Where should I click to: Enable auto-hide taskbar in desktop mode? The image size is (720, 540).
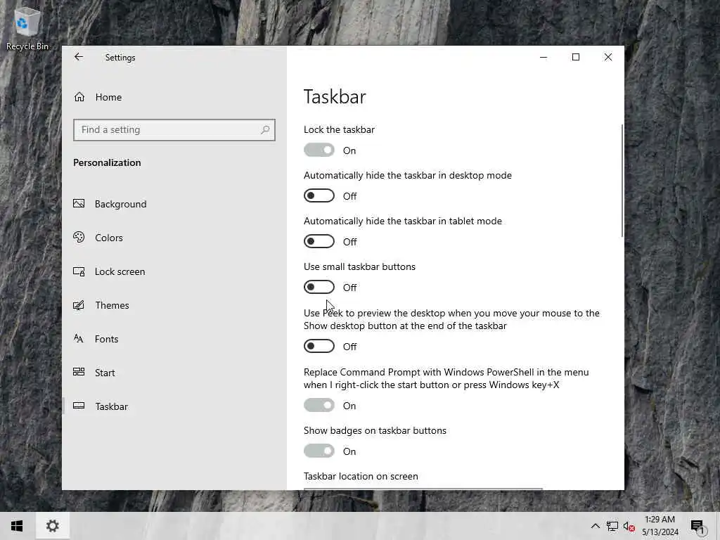coord(319,195)
